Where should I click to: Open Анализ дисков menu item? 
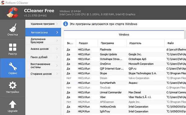click(43, 49)
